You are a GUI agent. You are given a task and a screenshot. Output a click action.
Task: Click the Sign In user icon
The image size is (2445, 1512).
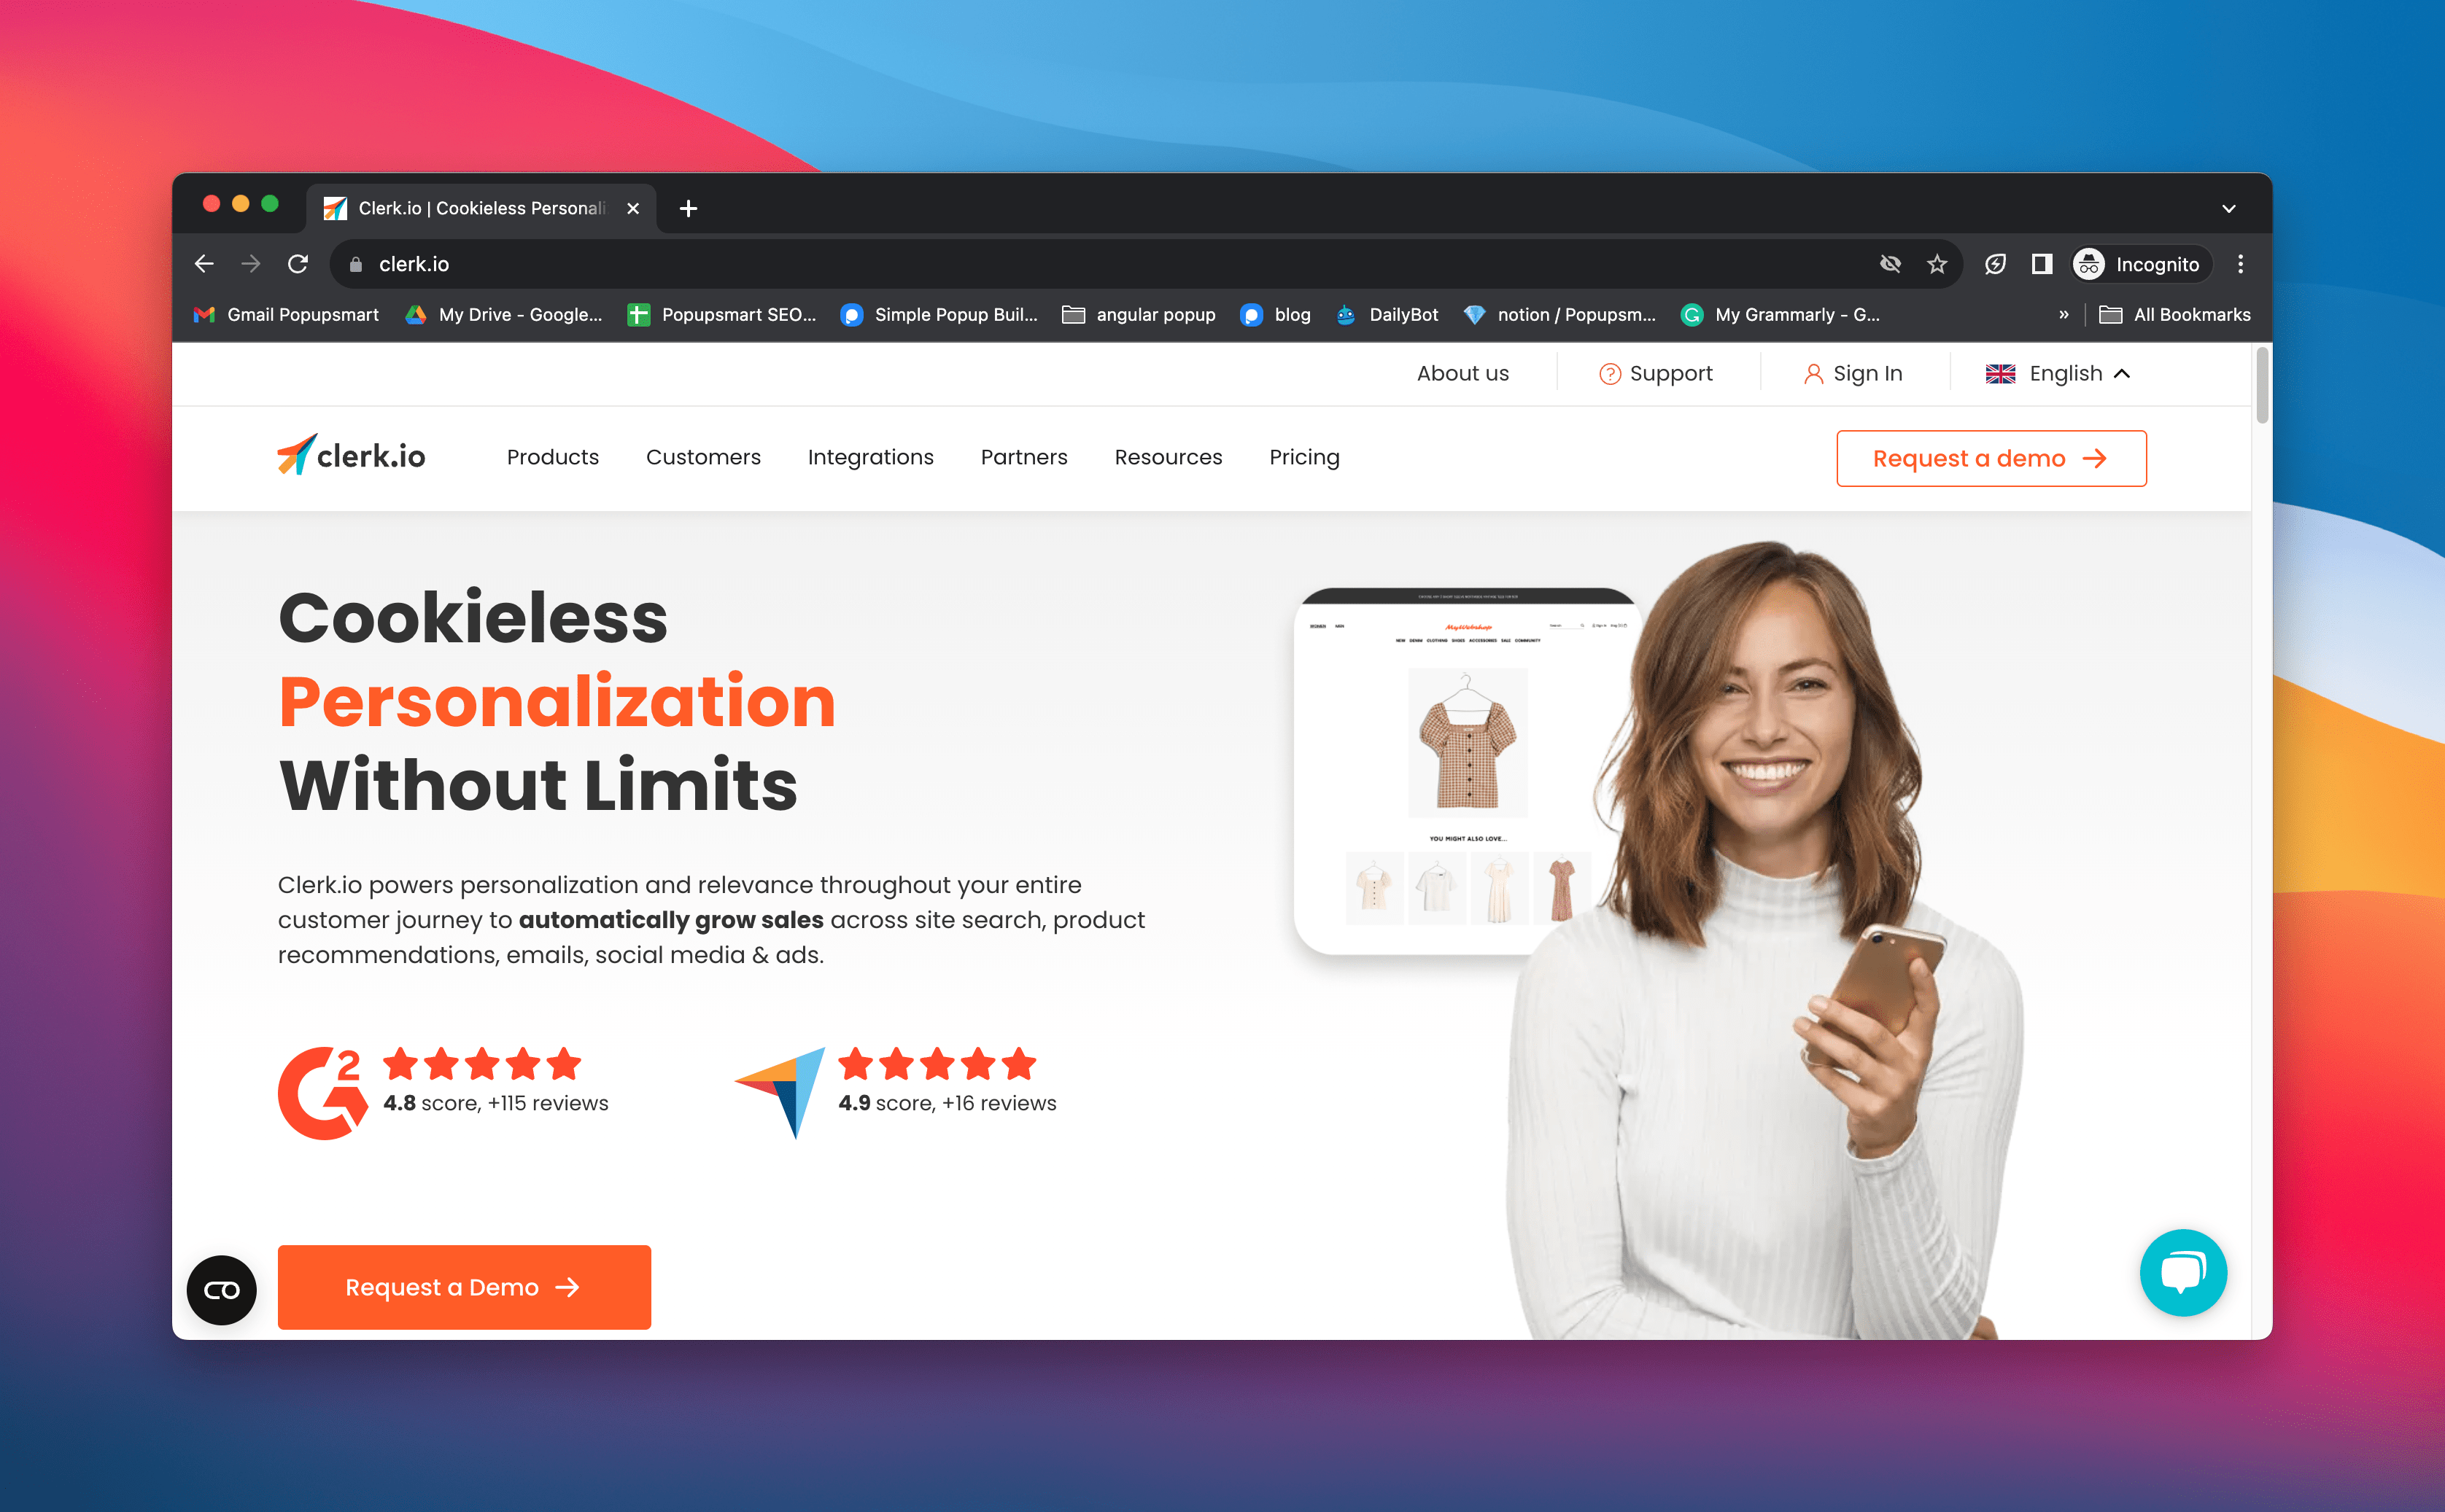click(1811, 374)
